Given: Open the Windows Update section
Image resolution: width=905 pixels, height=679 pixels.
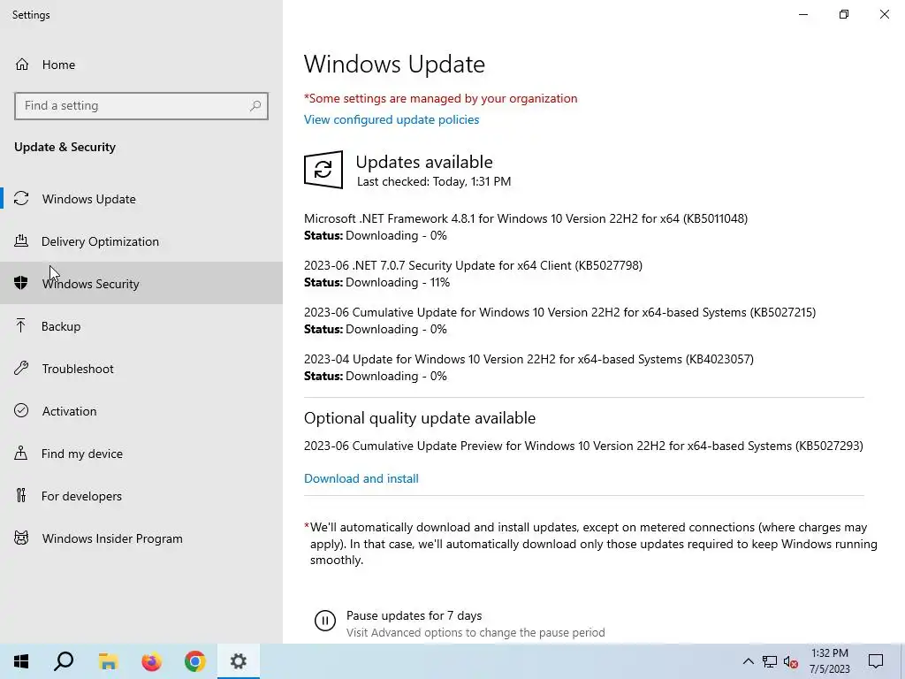Looking at the screenshot, I should (141, 199).
